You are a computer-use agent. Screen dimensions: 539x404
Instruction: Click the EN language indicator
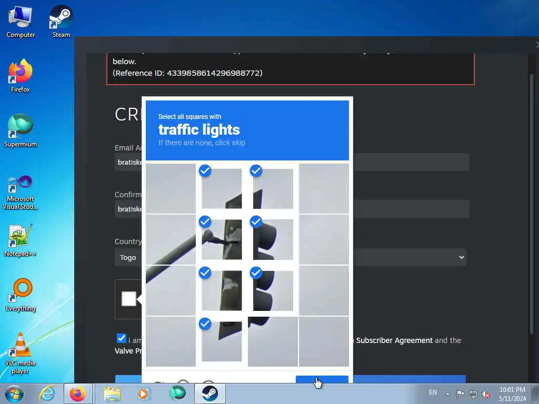pos(433,392)
